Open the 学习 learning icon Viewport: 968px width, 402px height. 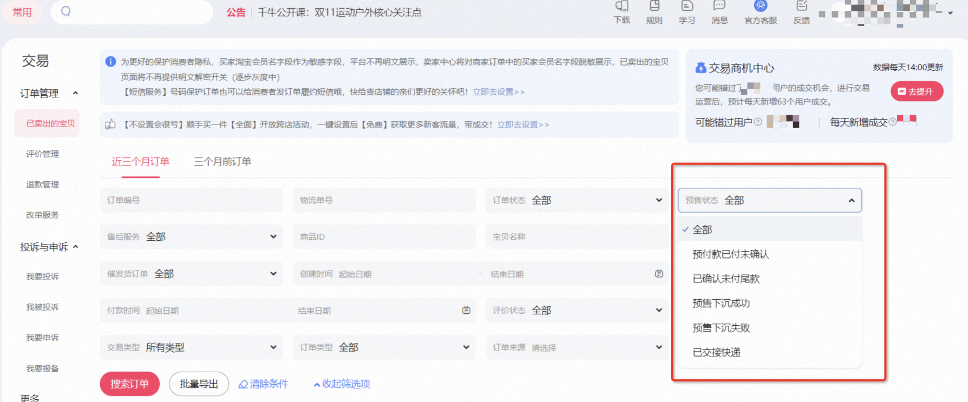point(686,12)
